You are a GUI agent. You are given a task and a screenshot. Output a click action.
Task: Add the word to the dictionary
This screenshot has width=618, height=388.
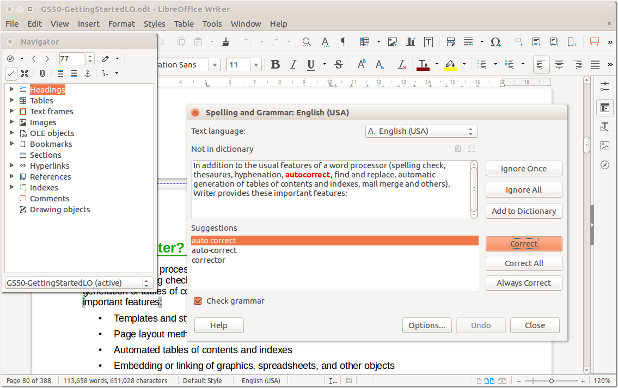[x=523, y=211]
